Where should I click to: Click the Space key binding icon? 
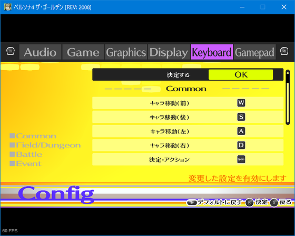pos(241,159)
